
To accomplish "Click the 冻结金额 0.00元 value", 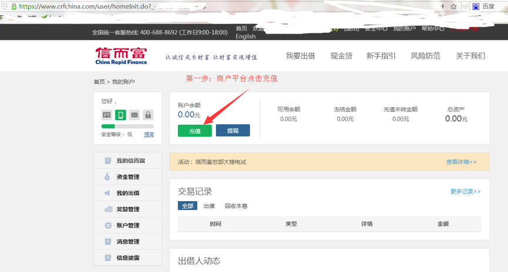I will (x=345, y=119).
